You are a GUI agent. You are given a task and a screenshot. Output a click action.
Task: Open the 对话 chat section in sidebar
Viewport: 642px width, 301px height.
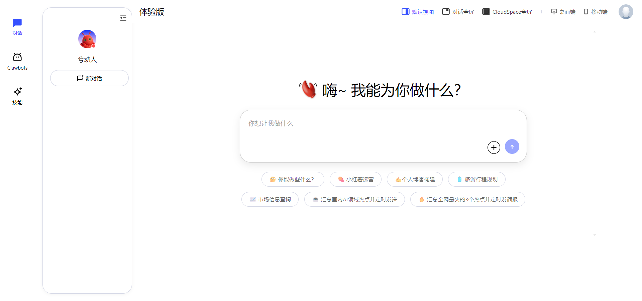coord(17,27)
